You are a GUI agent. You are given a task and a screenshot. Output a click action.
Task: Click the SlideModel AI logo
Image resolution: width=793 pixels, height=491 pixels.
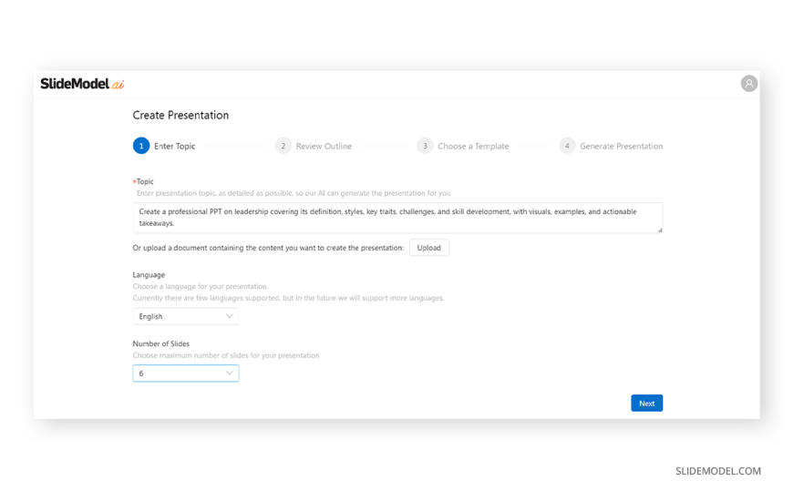(x=82, y=84)
